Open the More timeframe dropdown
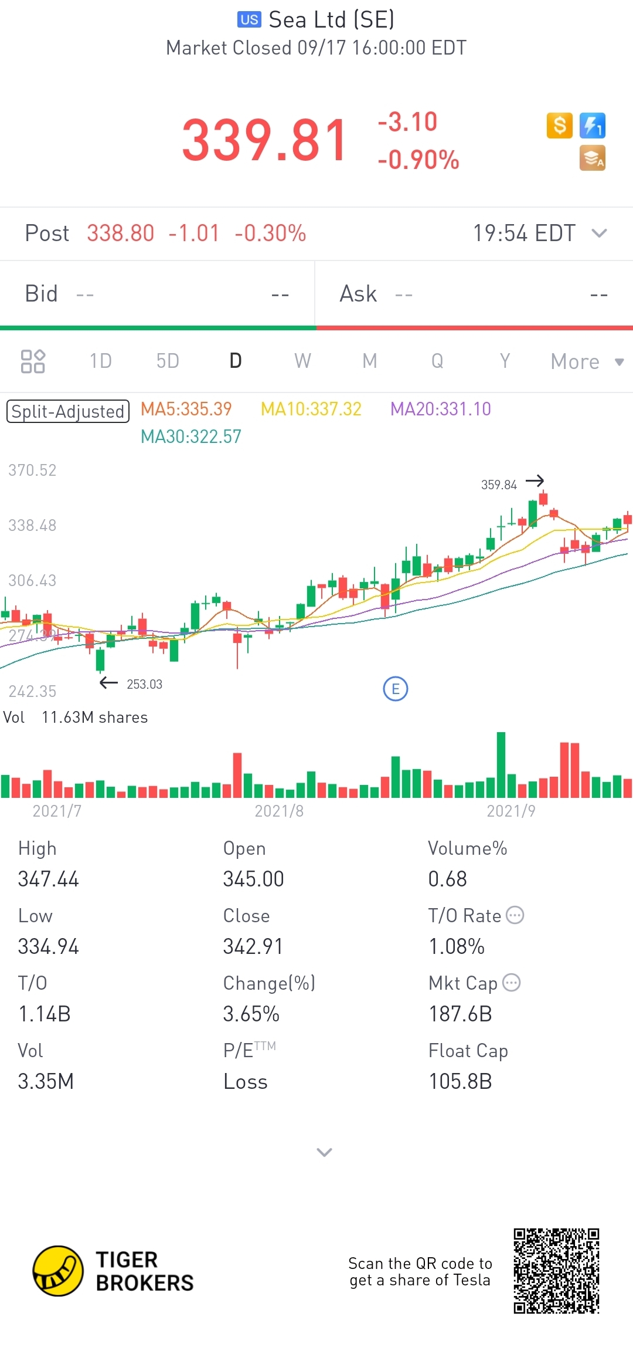 click(x=587, y=361)
